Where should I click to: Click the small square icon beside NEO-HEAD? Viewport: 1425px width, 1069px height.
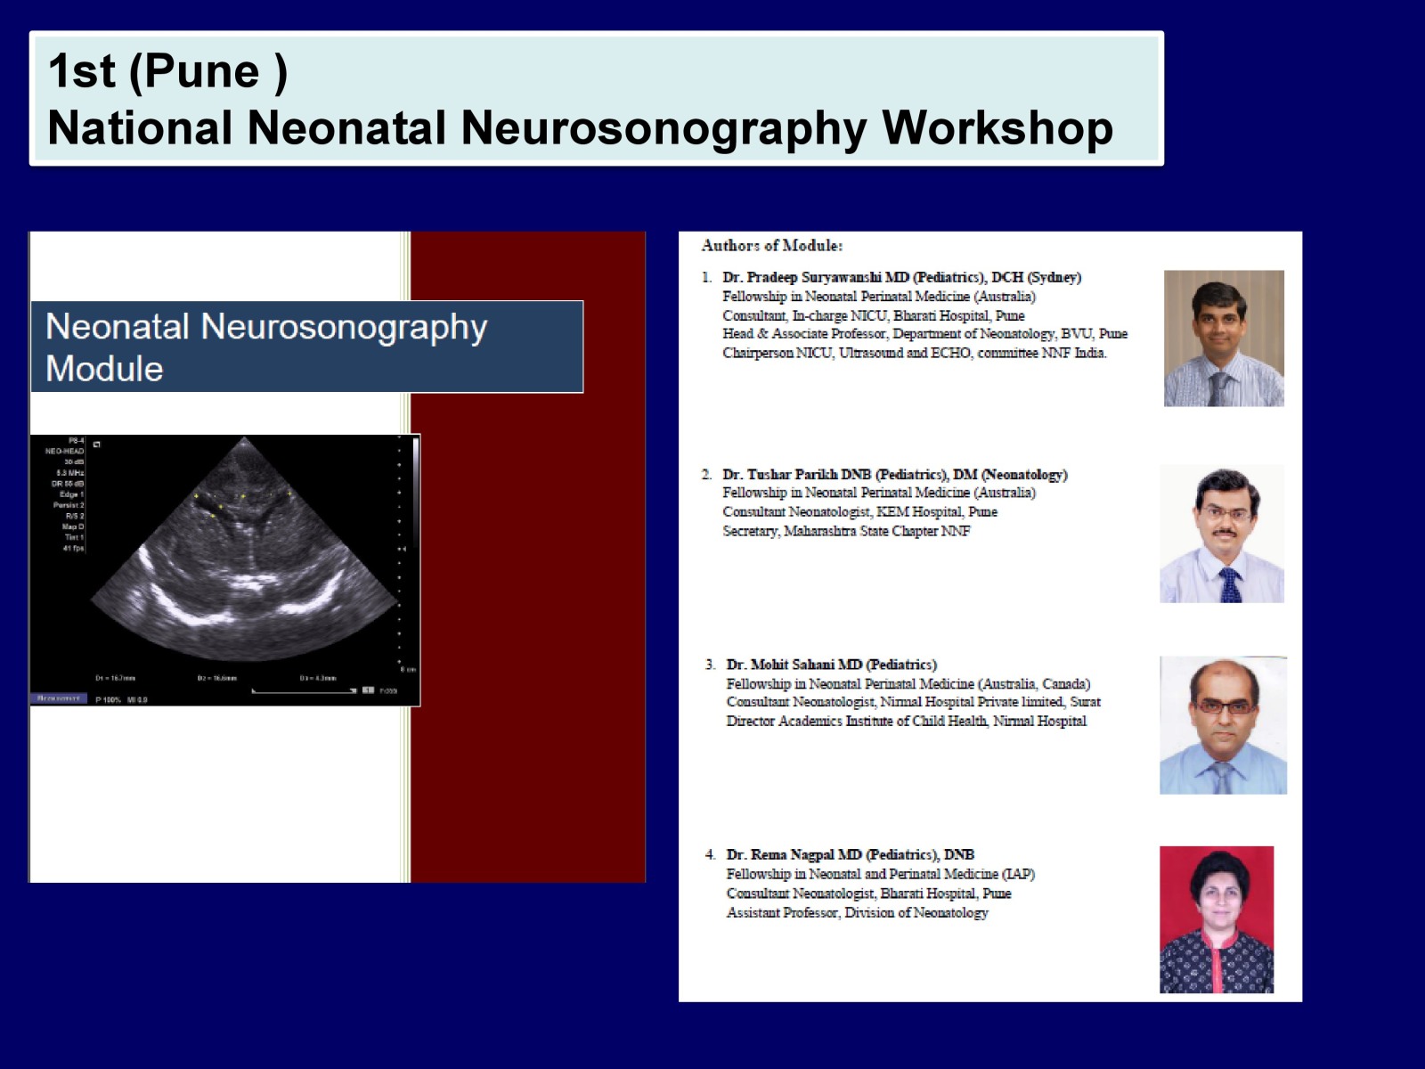click(x=97, y=445)
